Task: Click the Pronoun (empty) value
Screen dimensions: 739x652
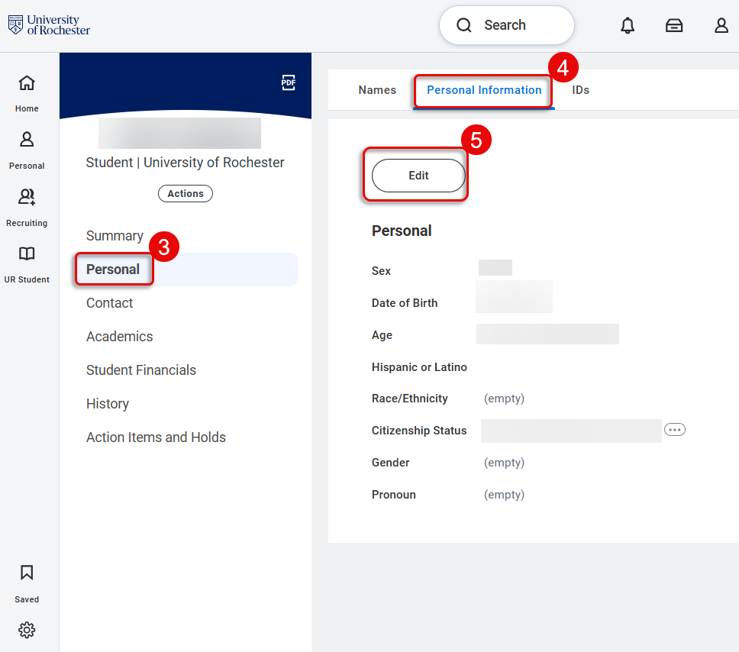Action: (504, 495)
